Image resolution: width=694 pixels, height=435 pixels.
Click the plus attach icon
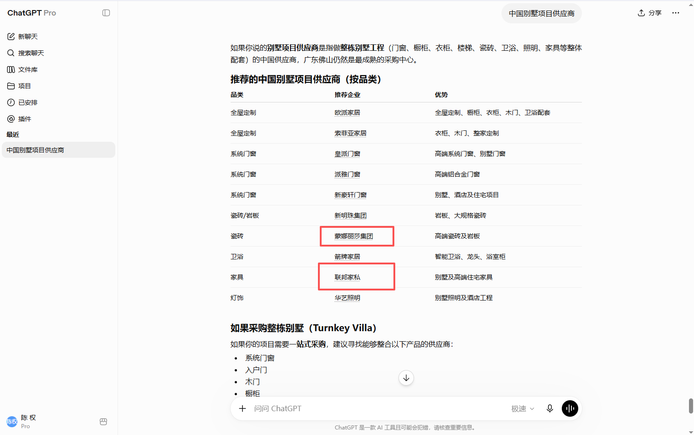[242, 408]
